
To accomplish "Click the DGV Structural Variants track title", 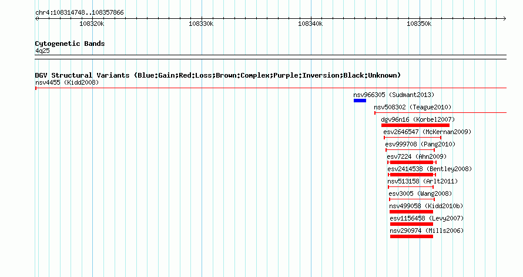I will click(x=218, y=75).
